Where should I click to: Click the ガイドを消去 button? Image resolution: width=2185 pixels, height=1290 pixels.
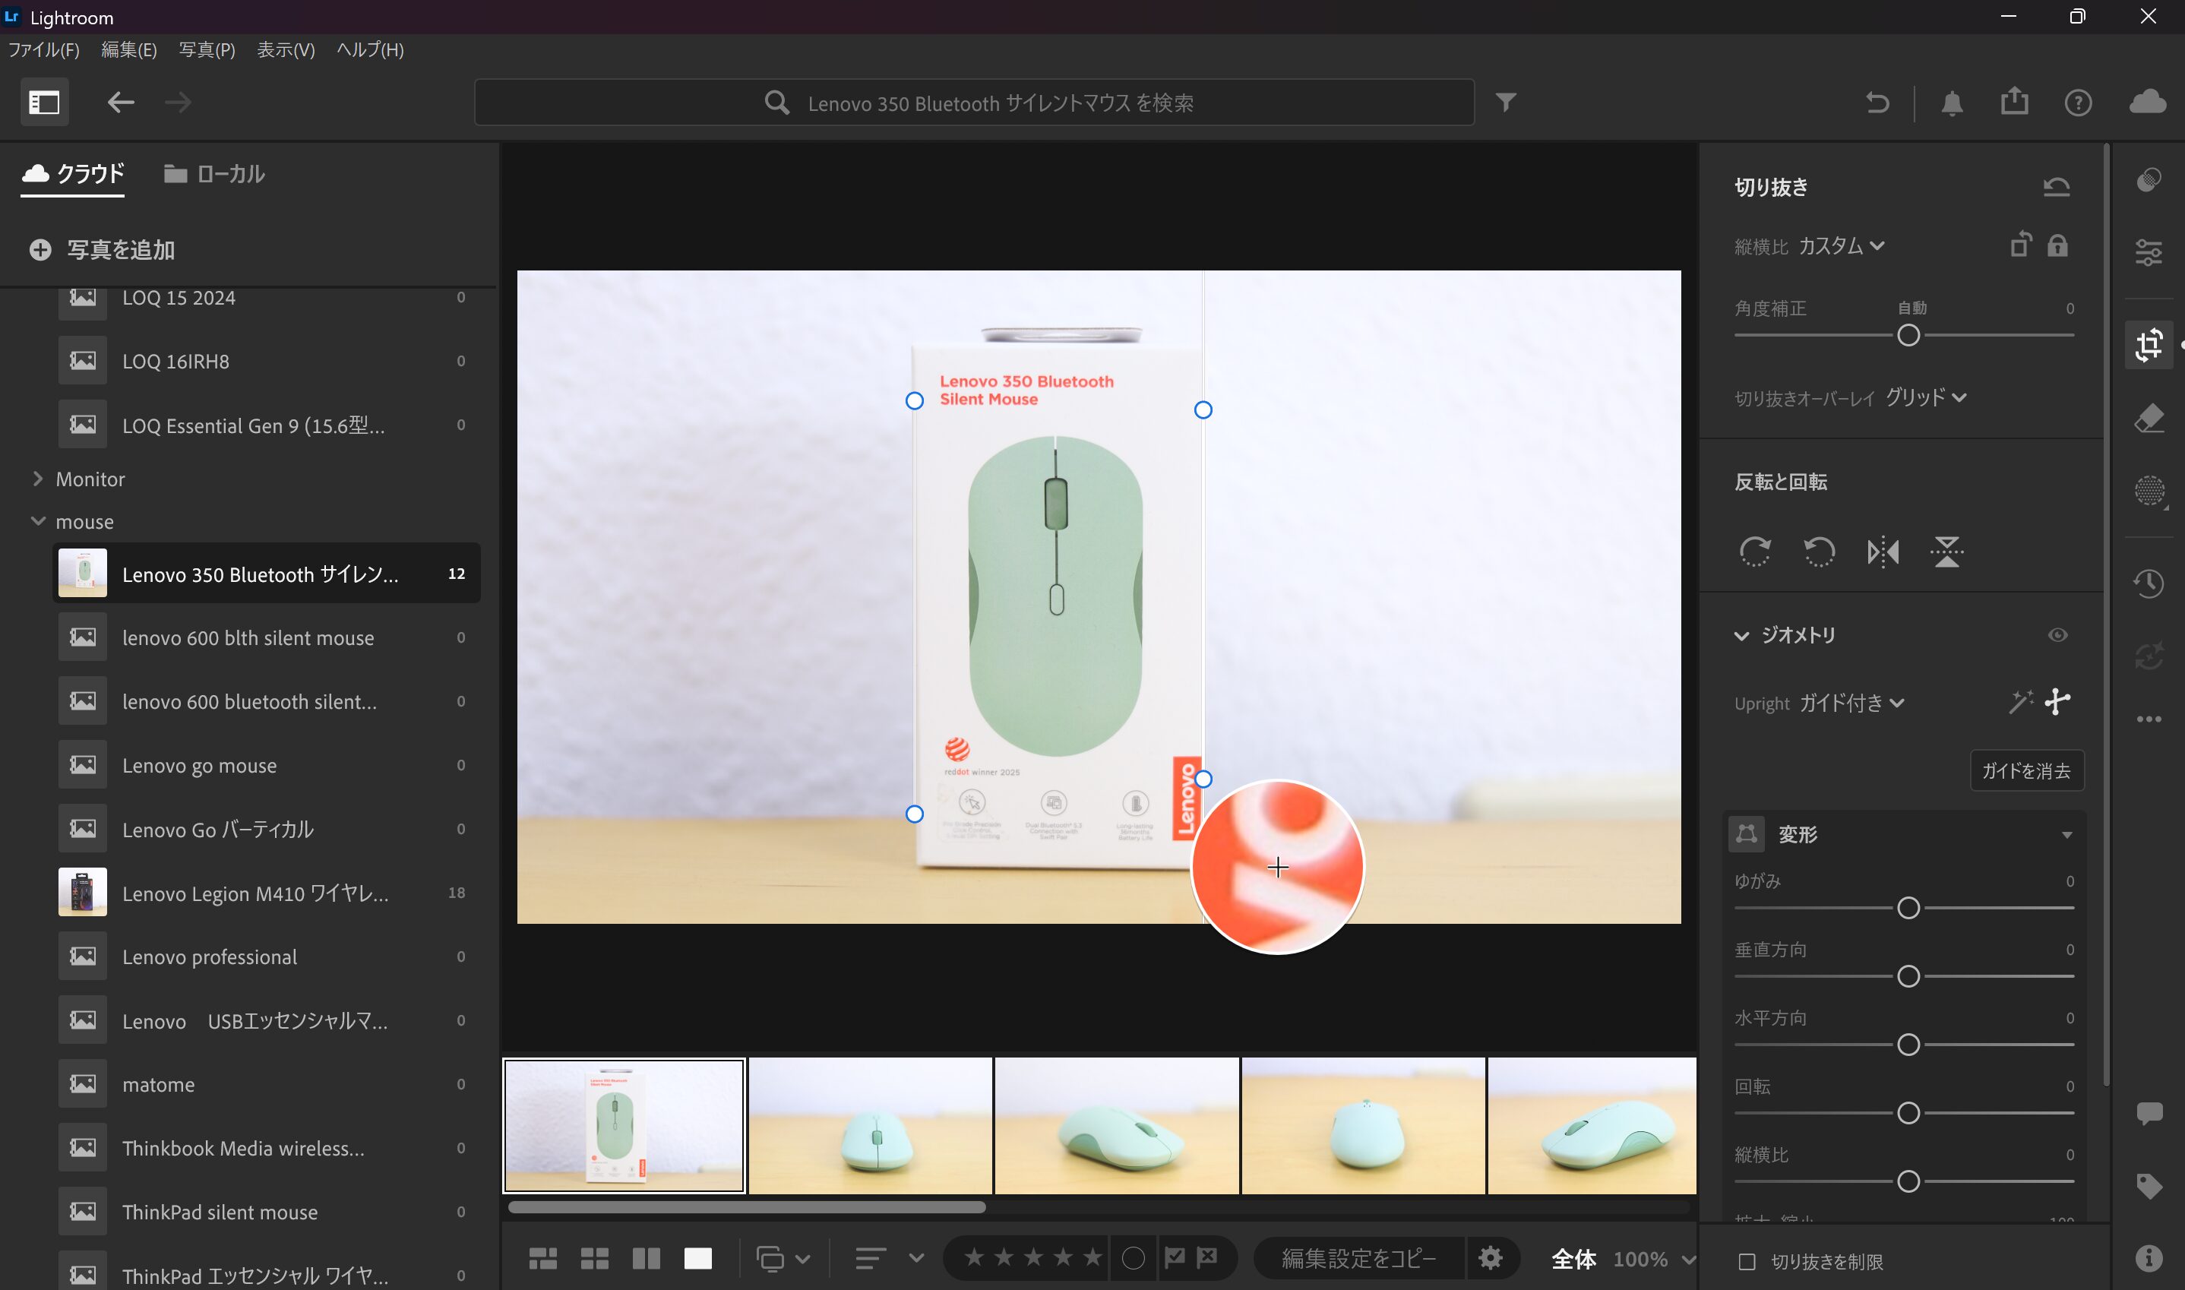[2027, 771]
